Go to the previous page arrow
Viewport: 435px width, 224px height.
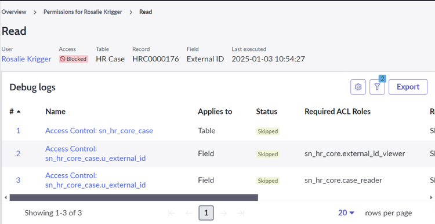coord(189,213)
